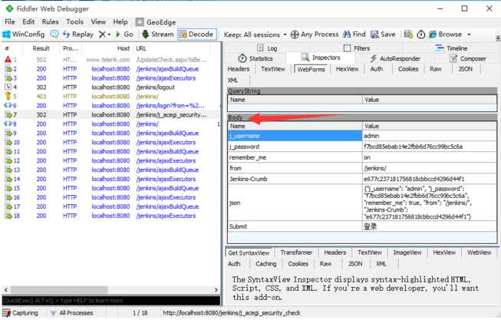Click the comment speech bubble icon
The height and width of the screenshot is (320, 501).
point(54,35)
